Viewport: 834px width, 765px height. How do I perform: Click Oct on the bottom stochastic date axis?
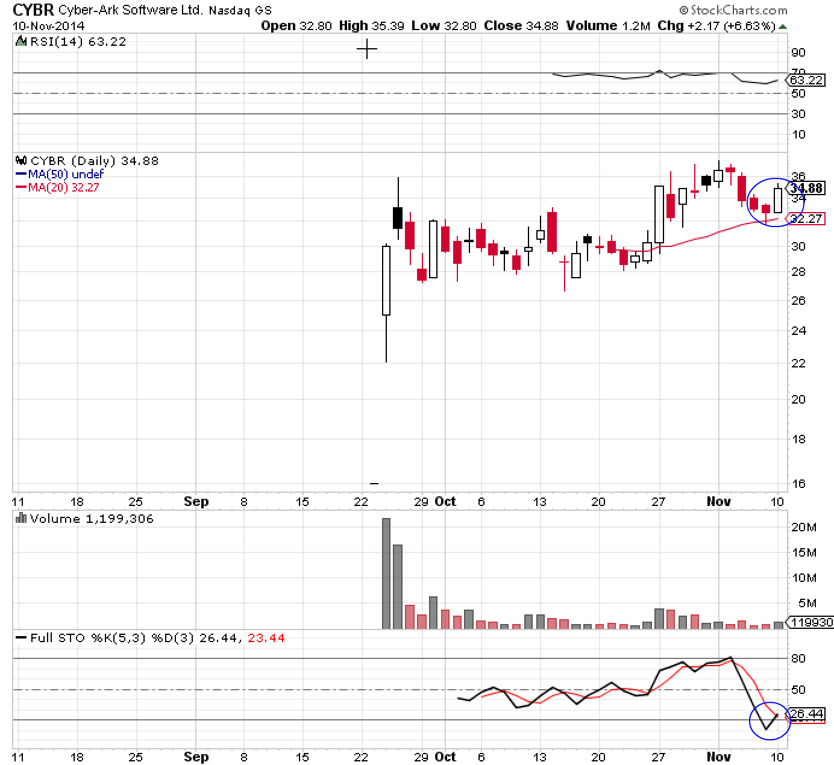click(446, 757)
